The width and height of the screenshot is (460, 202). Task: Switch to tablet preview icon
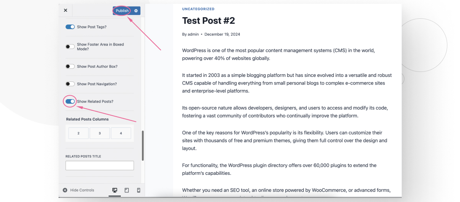click(127, 190)
